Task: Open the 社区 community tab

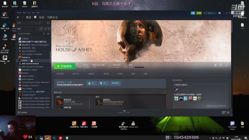Action: 42,17
